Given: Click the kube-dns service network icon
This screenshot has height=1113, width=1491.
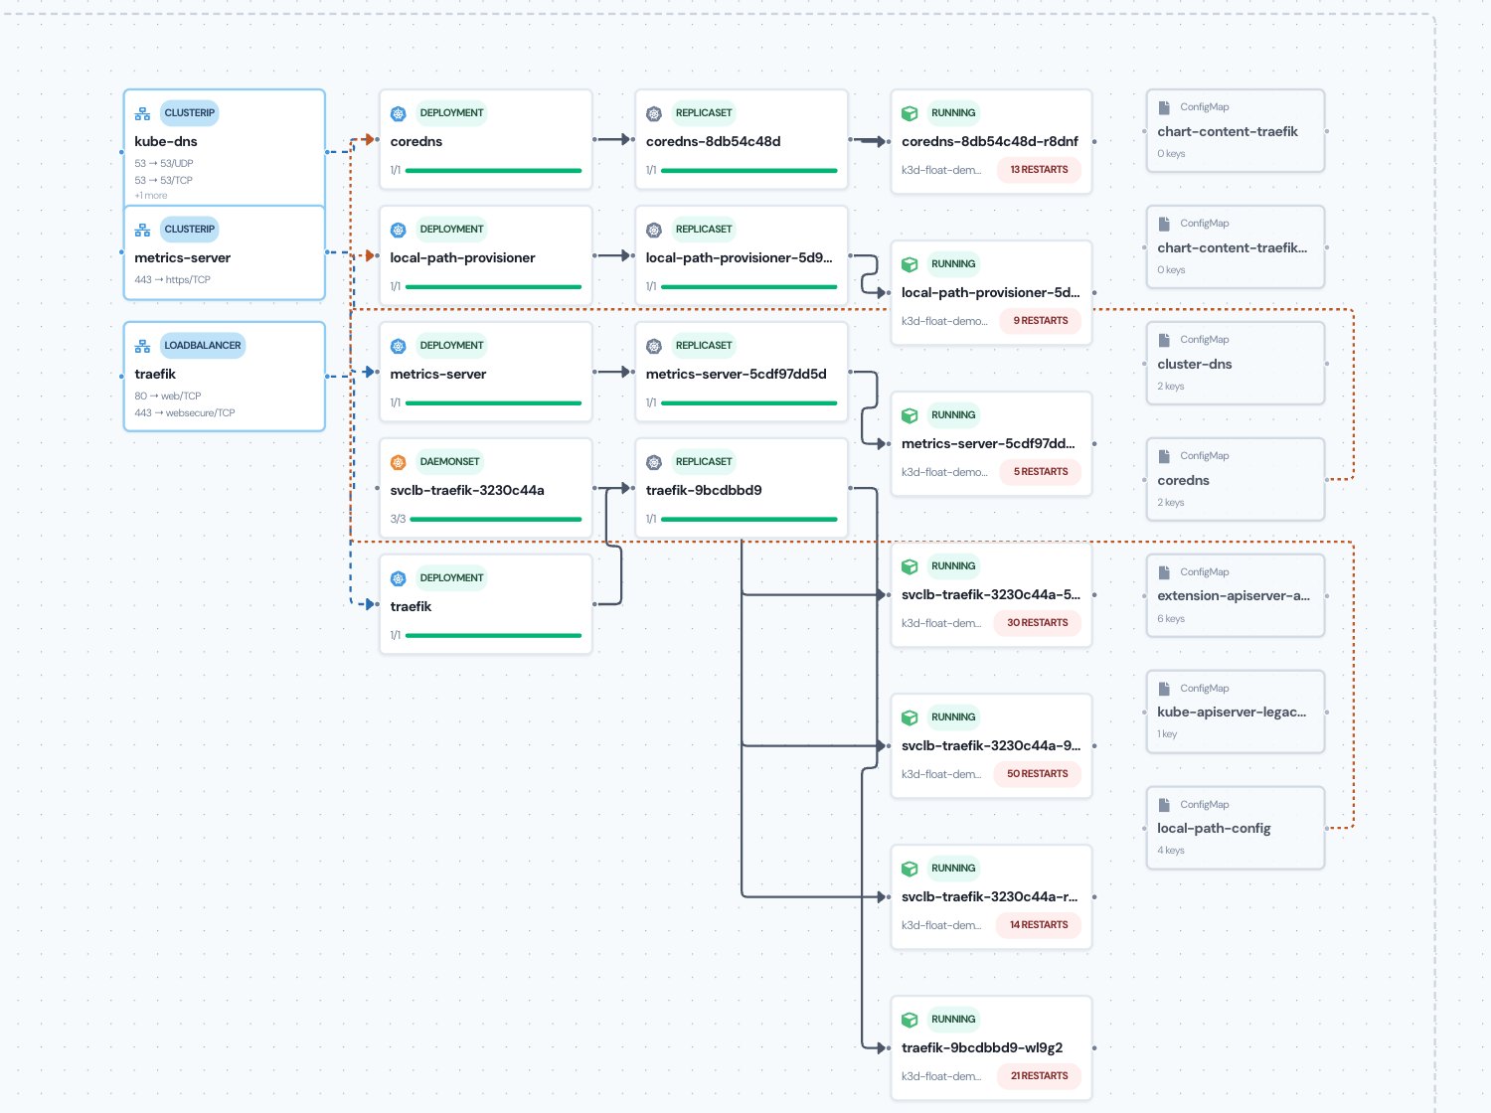Looking at the screenshot, I should click(x=142, y=113).
